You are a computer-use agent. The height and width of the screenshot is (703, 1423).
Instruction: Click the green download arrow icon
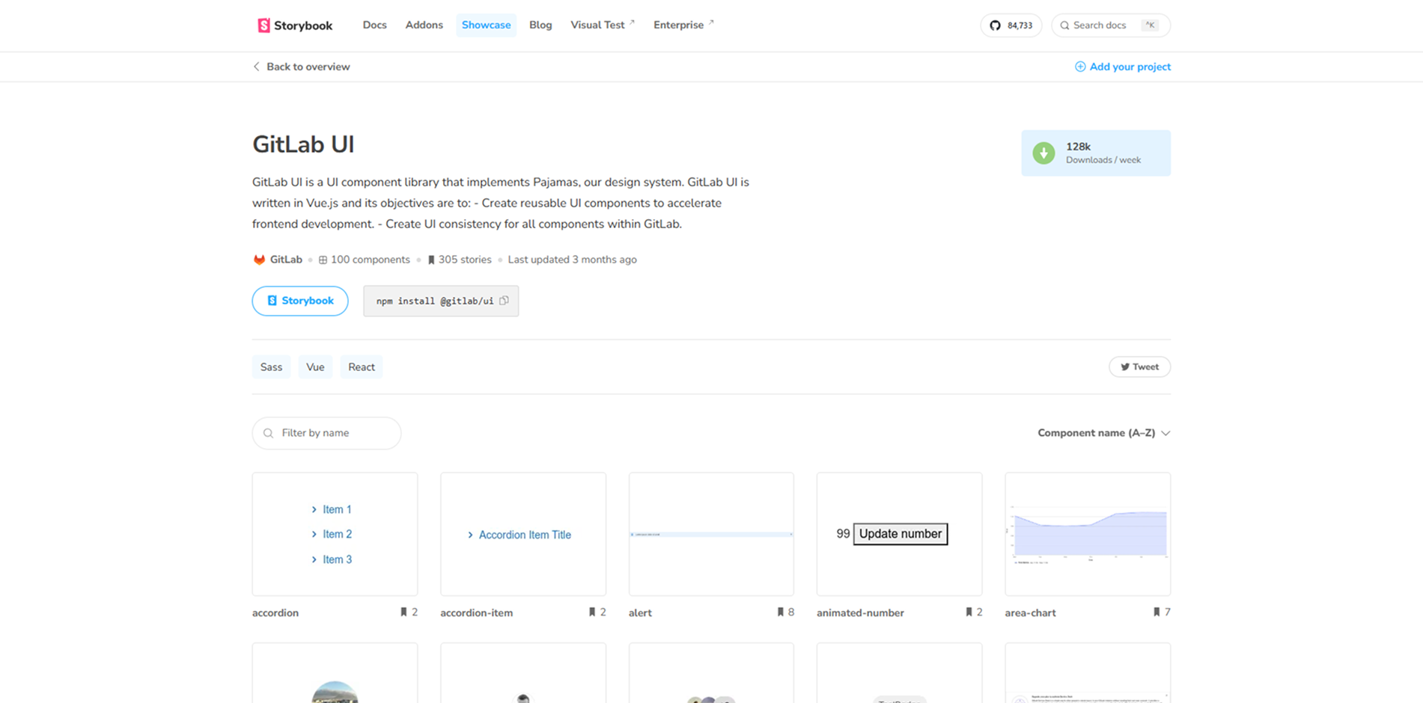1043,153
